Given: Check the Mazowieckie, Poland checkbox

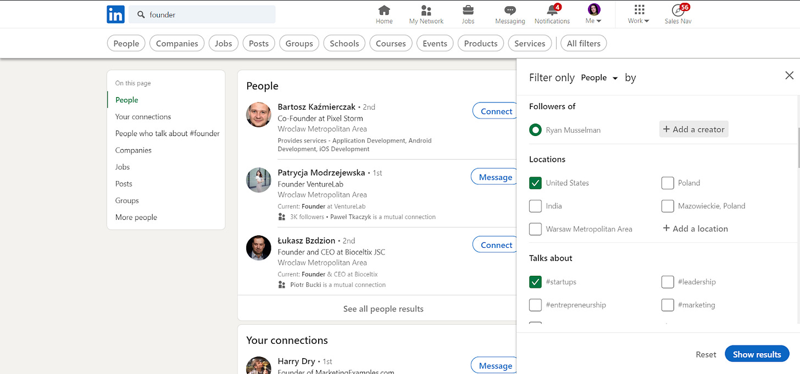Looking at the screenshot, I should tap(668, 206).
